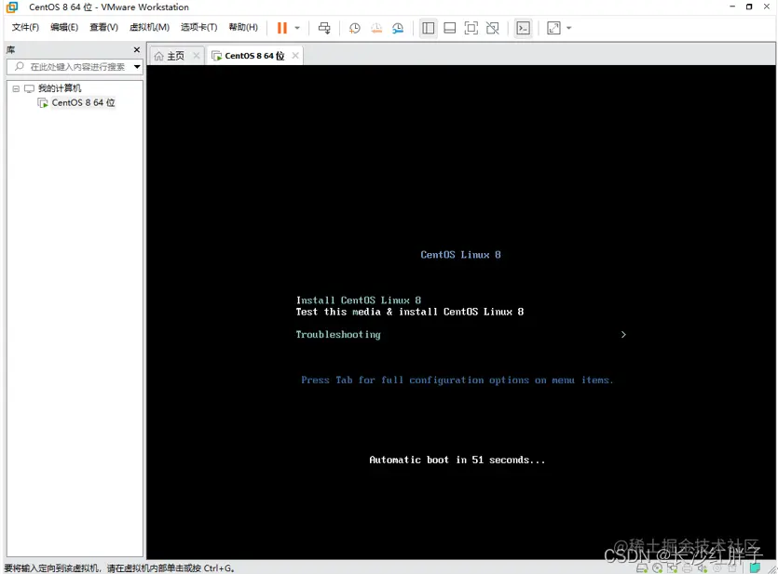Take a snapshot of this virtual machine
778x574 pixels.
point(354,28)
